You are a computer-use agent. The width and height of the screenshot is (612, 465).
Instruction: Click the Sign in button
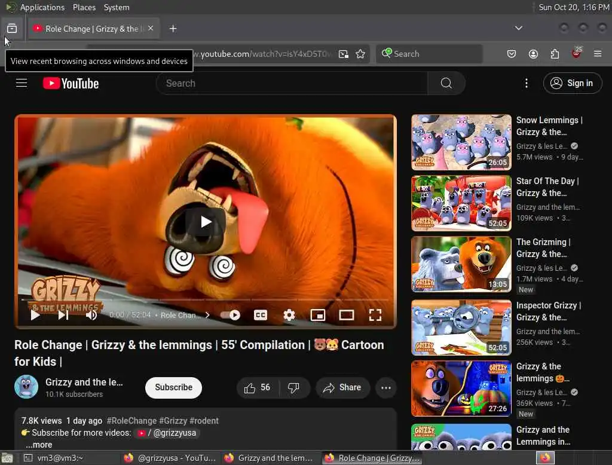point(572,83)
